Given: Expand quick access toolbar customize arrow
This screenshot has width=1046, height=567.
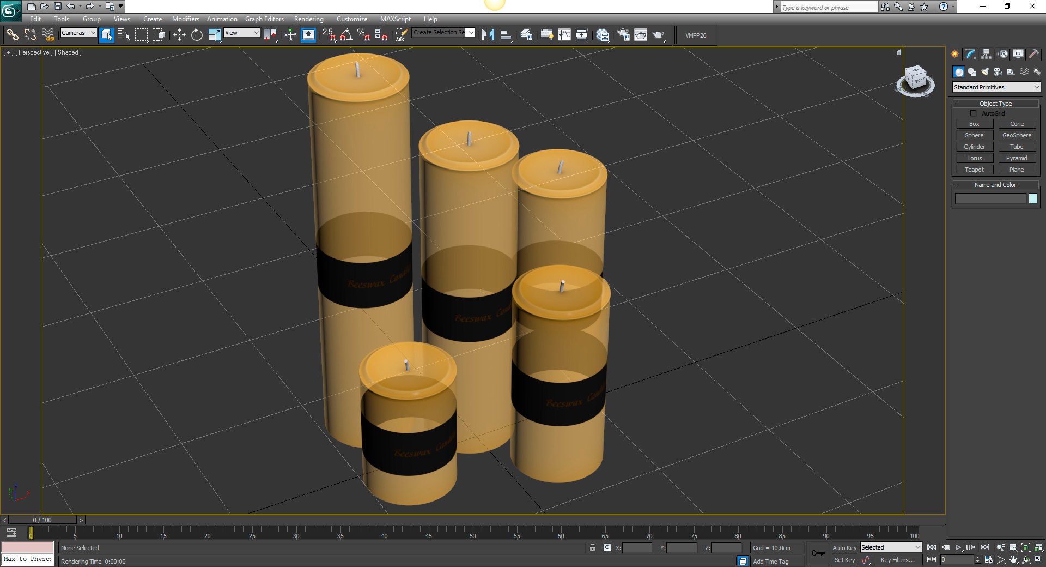Looking at the screenshot, I should tap(120, 7).
